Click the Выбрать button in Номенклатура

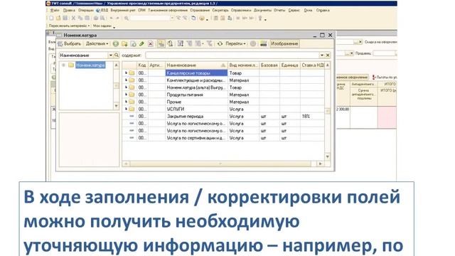coord(69,44)
